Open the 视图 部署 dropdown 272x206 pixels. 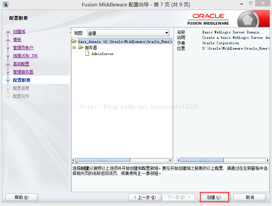pos(128,33)
